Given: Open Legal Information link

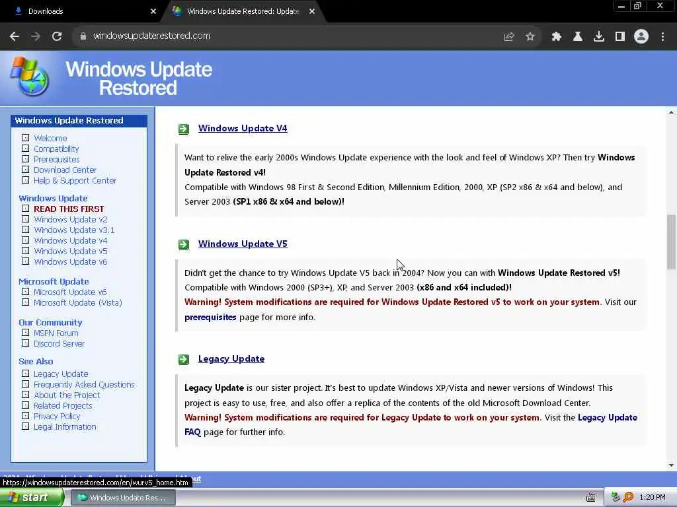Looking at the screenshot, I should tap(65, 427).
